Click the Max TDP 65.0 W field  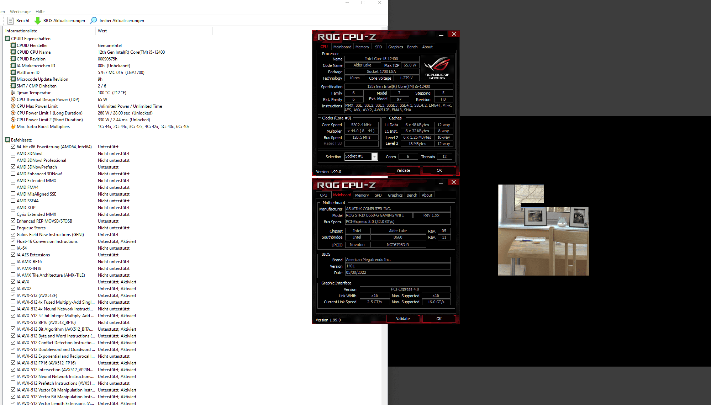410,65
